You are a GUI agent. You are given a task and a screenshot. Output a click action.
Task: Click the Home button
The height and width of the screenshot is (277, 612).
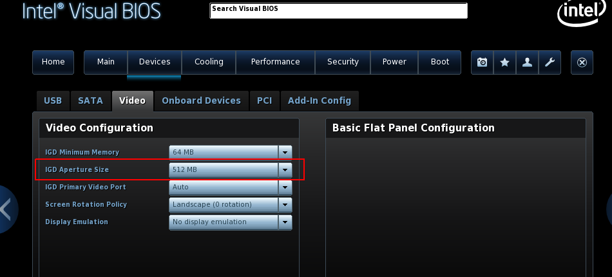click(53, 62)
